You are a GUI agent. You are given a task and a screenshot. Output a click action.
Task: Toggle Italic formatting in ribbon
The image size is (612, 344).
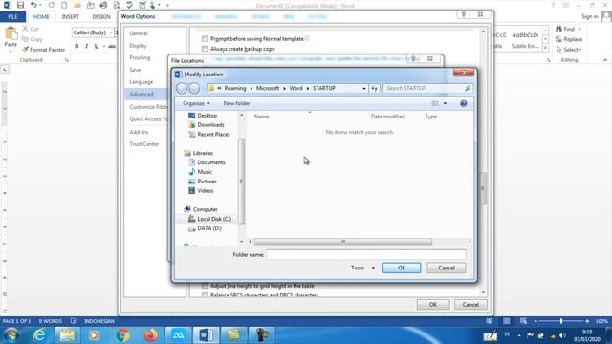(86, 46)
